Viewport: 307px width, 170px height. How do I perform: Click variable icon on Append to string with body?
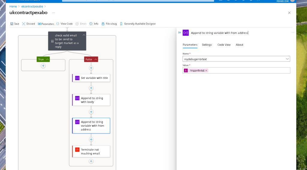77,98
